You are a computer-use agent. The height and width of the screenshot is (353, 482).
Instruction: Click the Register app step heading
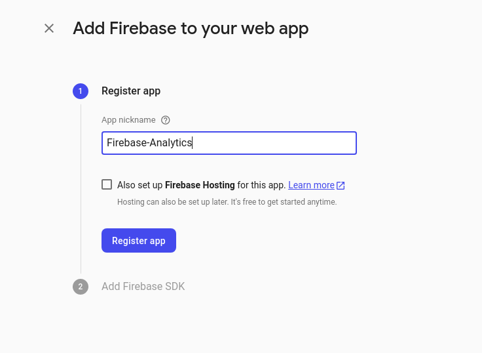click(131, 91)
